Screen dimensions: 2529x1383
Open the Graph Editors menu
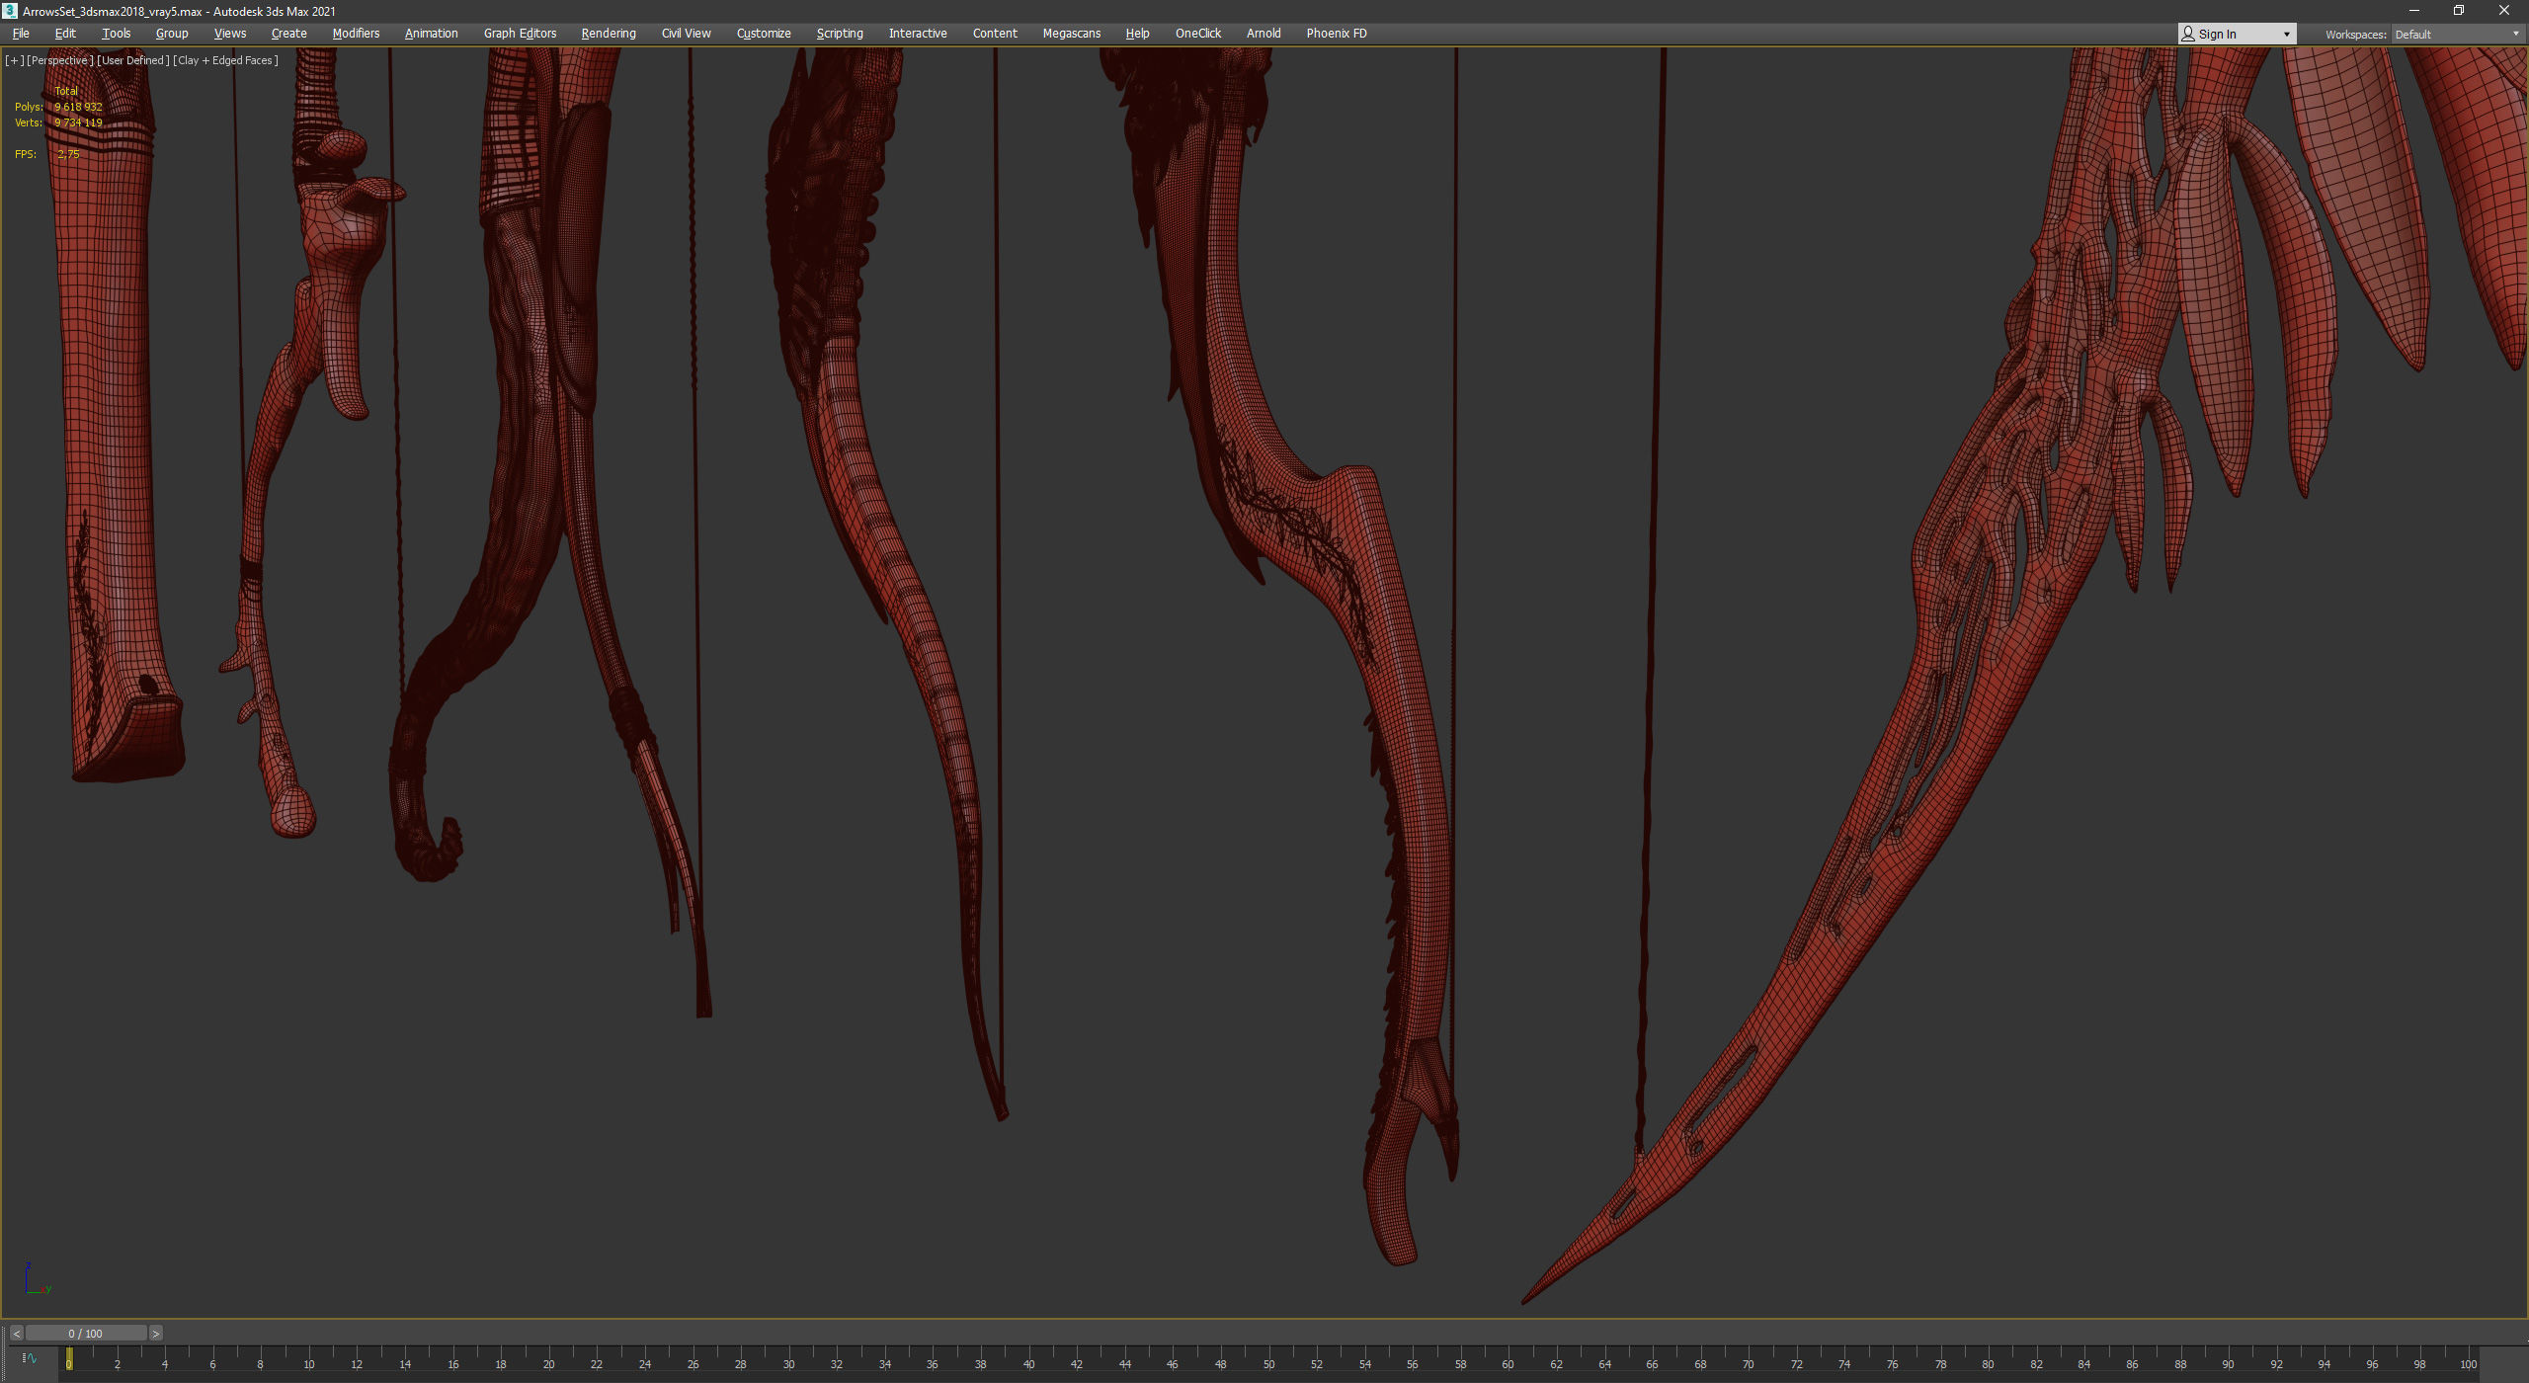[520, 34]
